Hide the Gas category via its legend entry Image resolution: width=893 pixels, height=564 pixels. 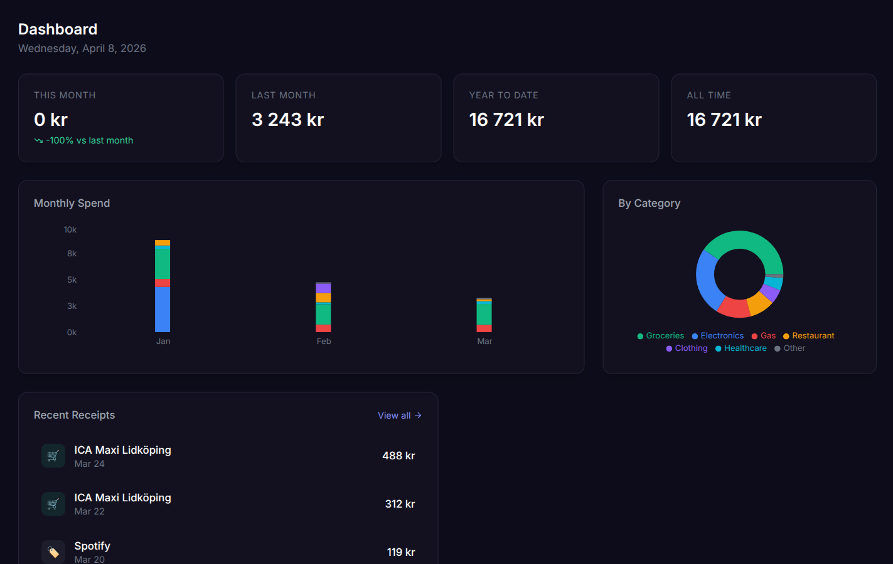pos(764,335)
